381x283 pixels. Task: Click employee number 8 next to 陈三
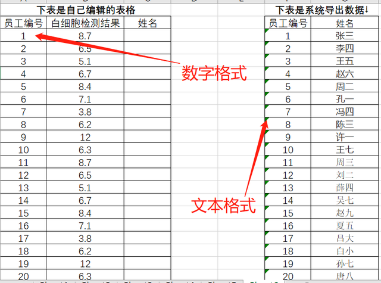point(288,125)
